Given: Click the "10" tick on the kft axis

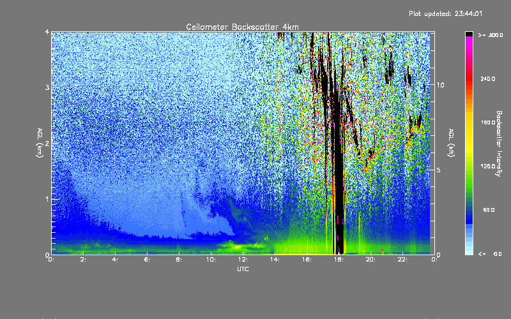Looking at the screenshot, I should point(440,85).
